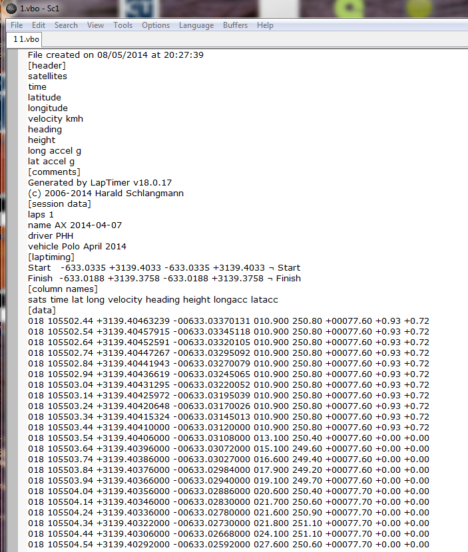
Task: Open the Language menu
Action: click(x=196, y=25)
